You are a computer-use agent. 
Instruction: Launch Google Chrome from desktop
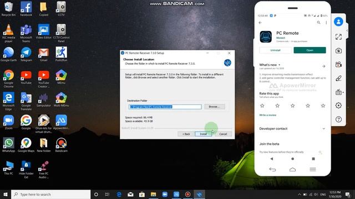coord(9,78)
